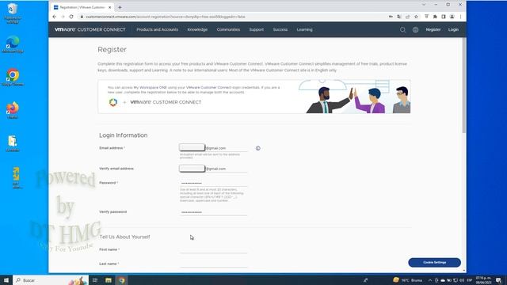Open the VMware site search magnifier

click(x=402, y=30)
